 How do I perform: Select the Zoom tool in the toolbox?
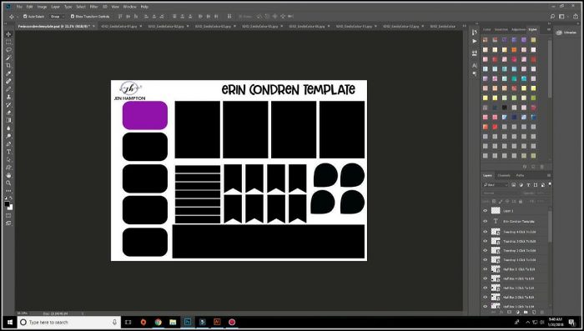tap(8, 183)
